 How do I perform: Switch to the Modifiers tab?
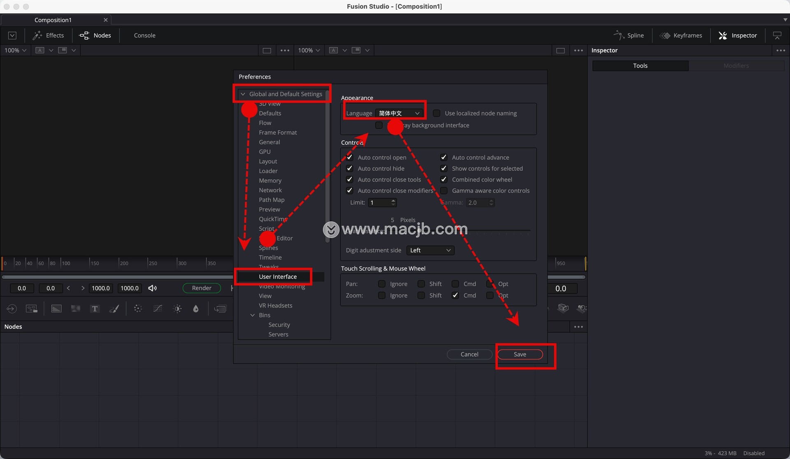click(x=736, y=66)
